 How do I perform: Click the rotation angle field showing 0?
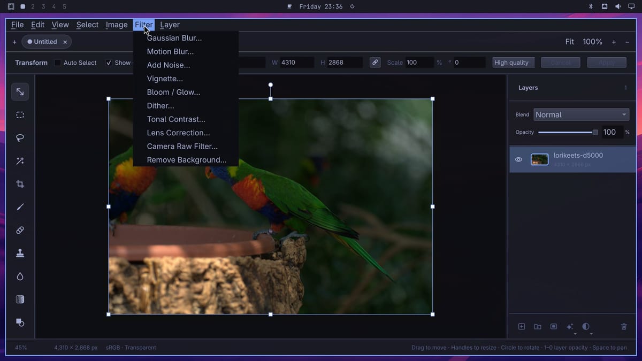point(469,63)
